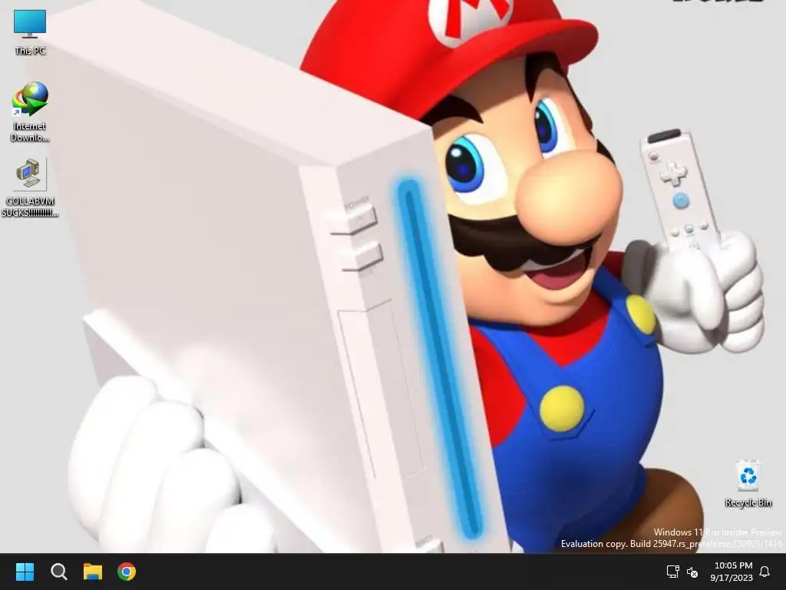The width and height of the screenshot is (786, 590).
Task: Click the 'Recycle Bin' icon label
Action: click(748, 502)
